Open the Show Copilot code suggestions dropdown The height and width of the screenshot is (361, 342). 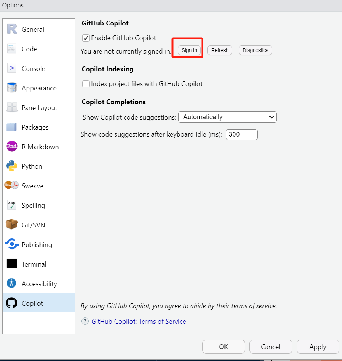coord(227,117)
